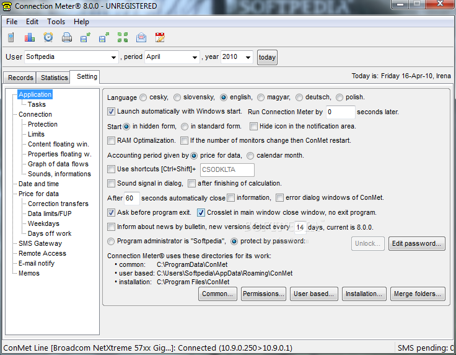This screenshot has height=355, width=456.
Task: Select Memos tree item
Action: (29, 273)
